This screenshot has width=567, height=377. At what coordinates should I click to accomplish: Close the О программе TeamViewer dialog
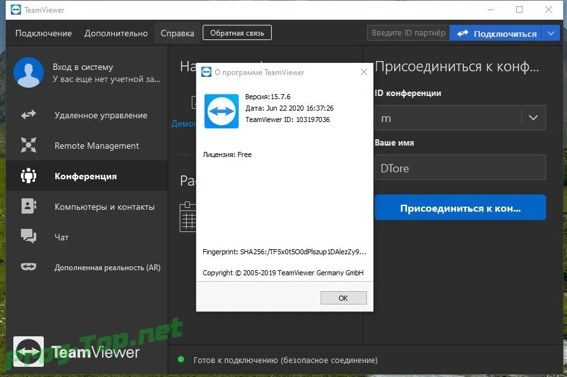coord(364,72)
